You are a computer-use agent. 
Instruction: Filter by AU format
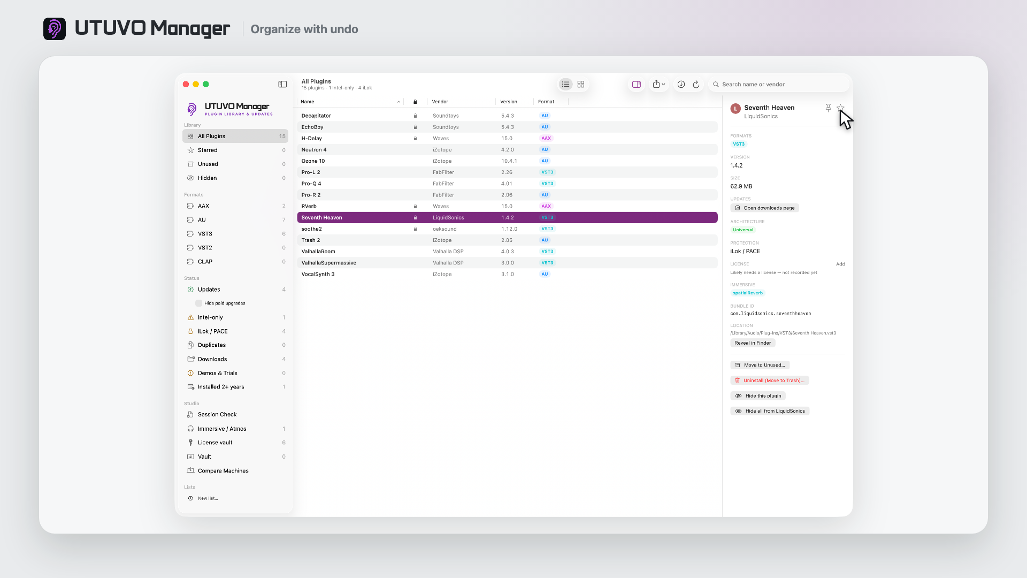click(x=235, y=220)
